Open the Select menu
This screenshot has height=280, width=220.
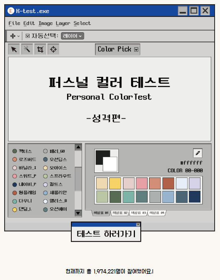click(x=82, y=23)
